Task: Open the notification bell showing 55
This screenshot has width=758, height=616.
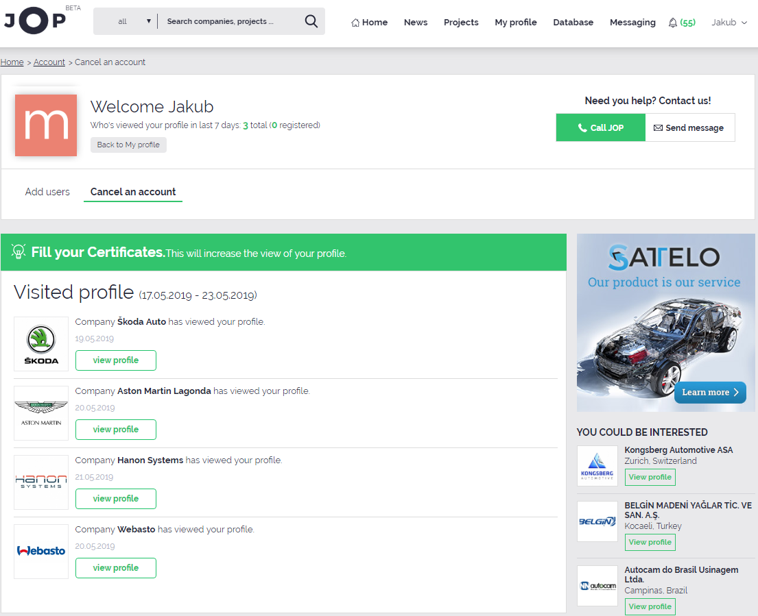Action: pos(682,22)
